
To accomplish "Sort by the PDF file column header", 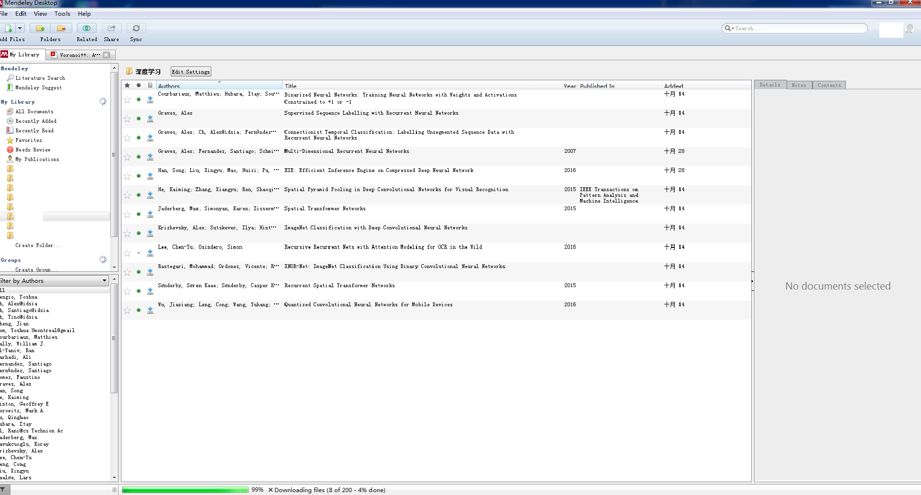I will [150, 85].
